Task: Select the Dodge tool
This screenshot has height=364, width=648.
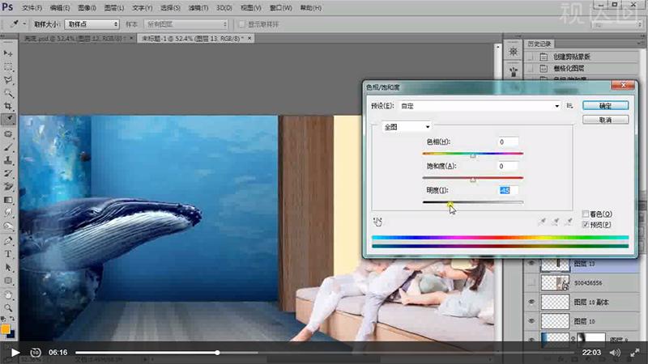Action: (8, 226)
